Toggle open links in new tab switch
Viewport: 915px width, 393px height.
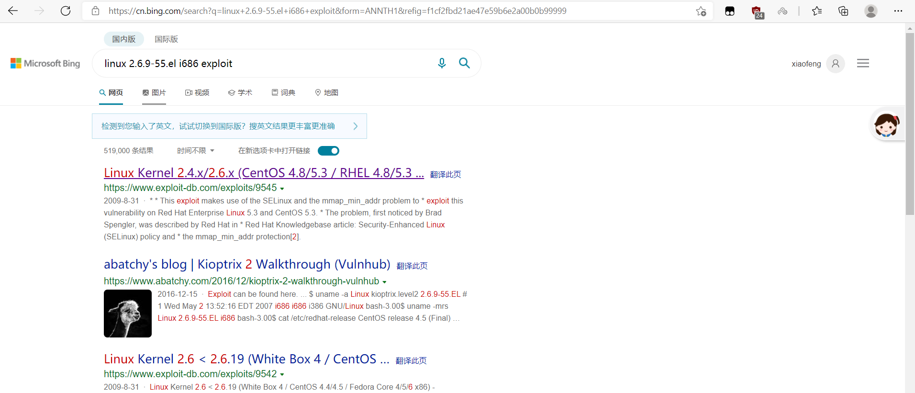(x=328, y=151)
